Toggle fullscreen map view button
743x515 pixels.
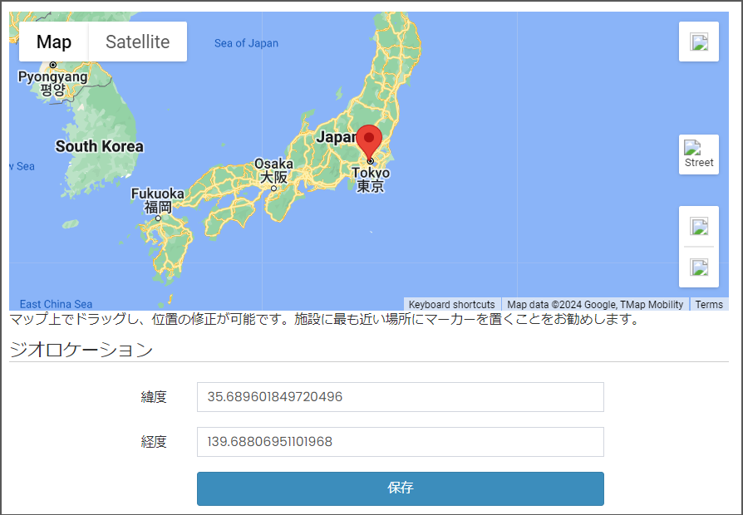click(698, 42)
